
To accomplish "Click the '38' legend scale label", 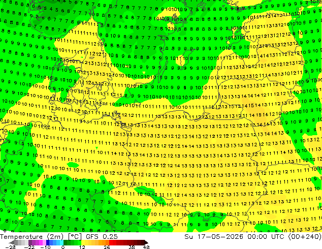I will (x=132, y=247).
